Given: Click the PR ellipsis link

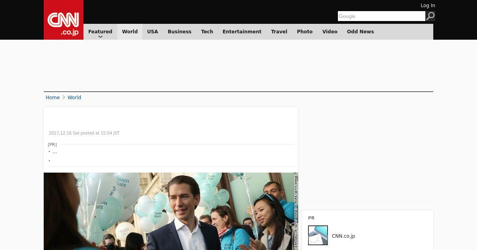Looking at the screenshot, I should click(55, 152).
